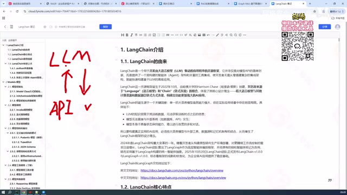Switch to the Graph RAG browser tab

point(250,4)
